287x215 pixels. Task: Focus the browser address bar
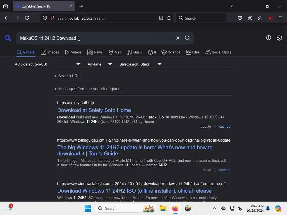(107, 18)
